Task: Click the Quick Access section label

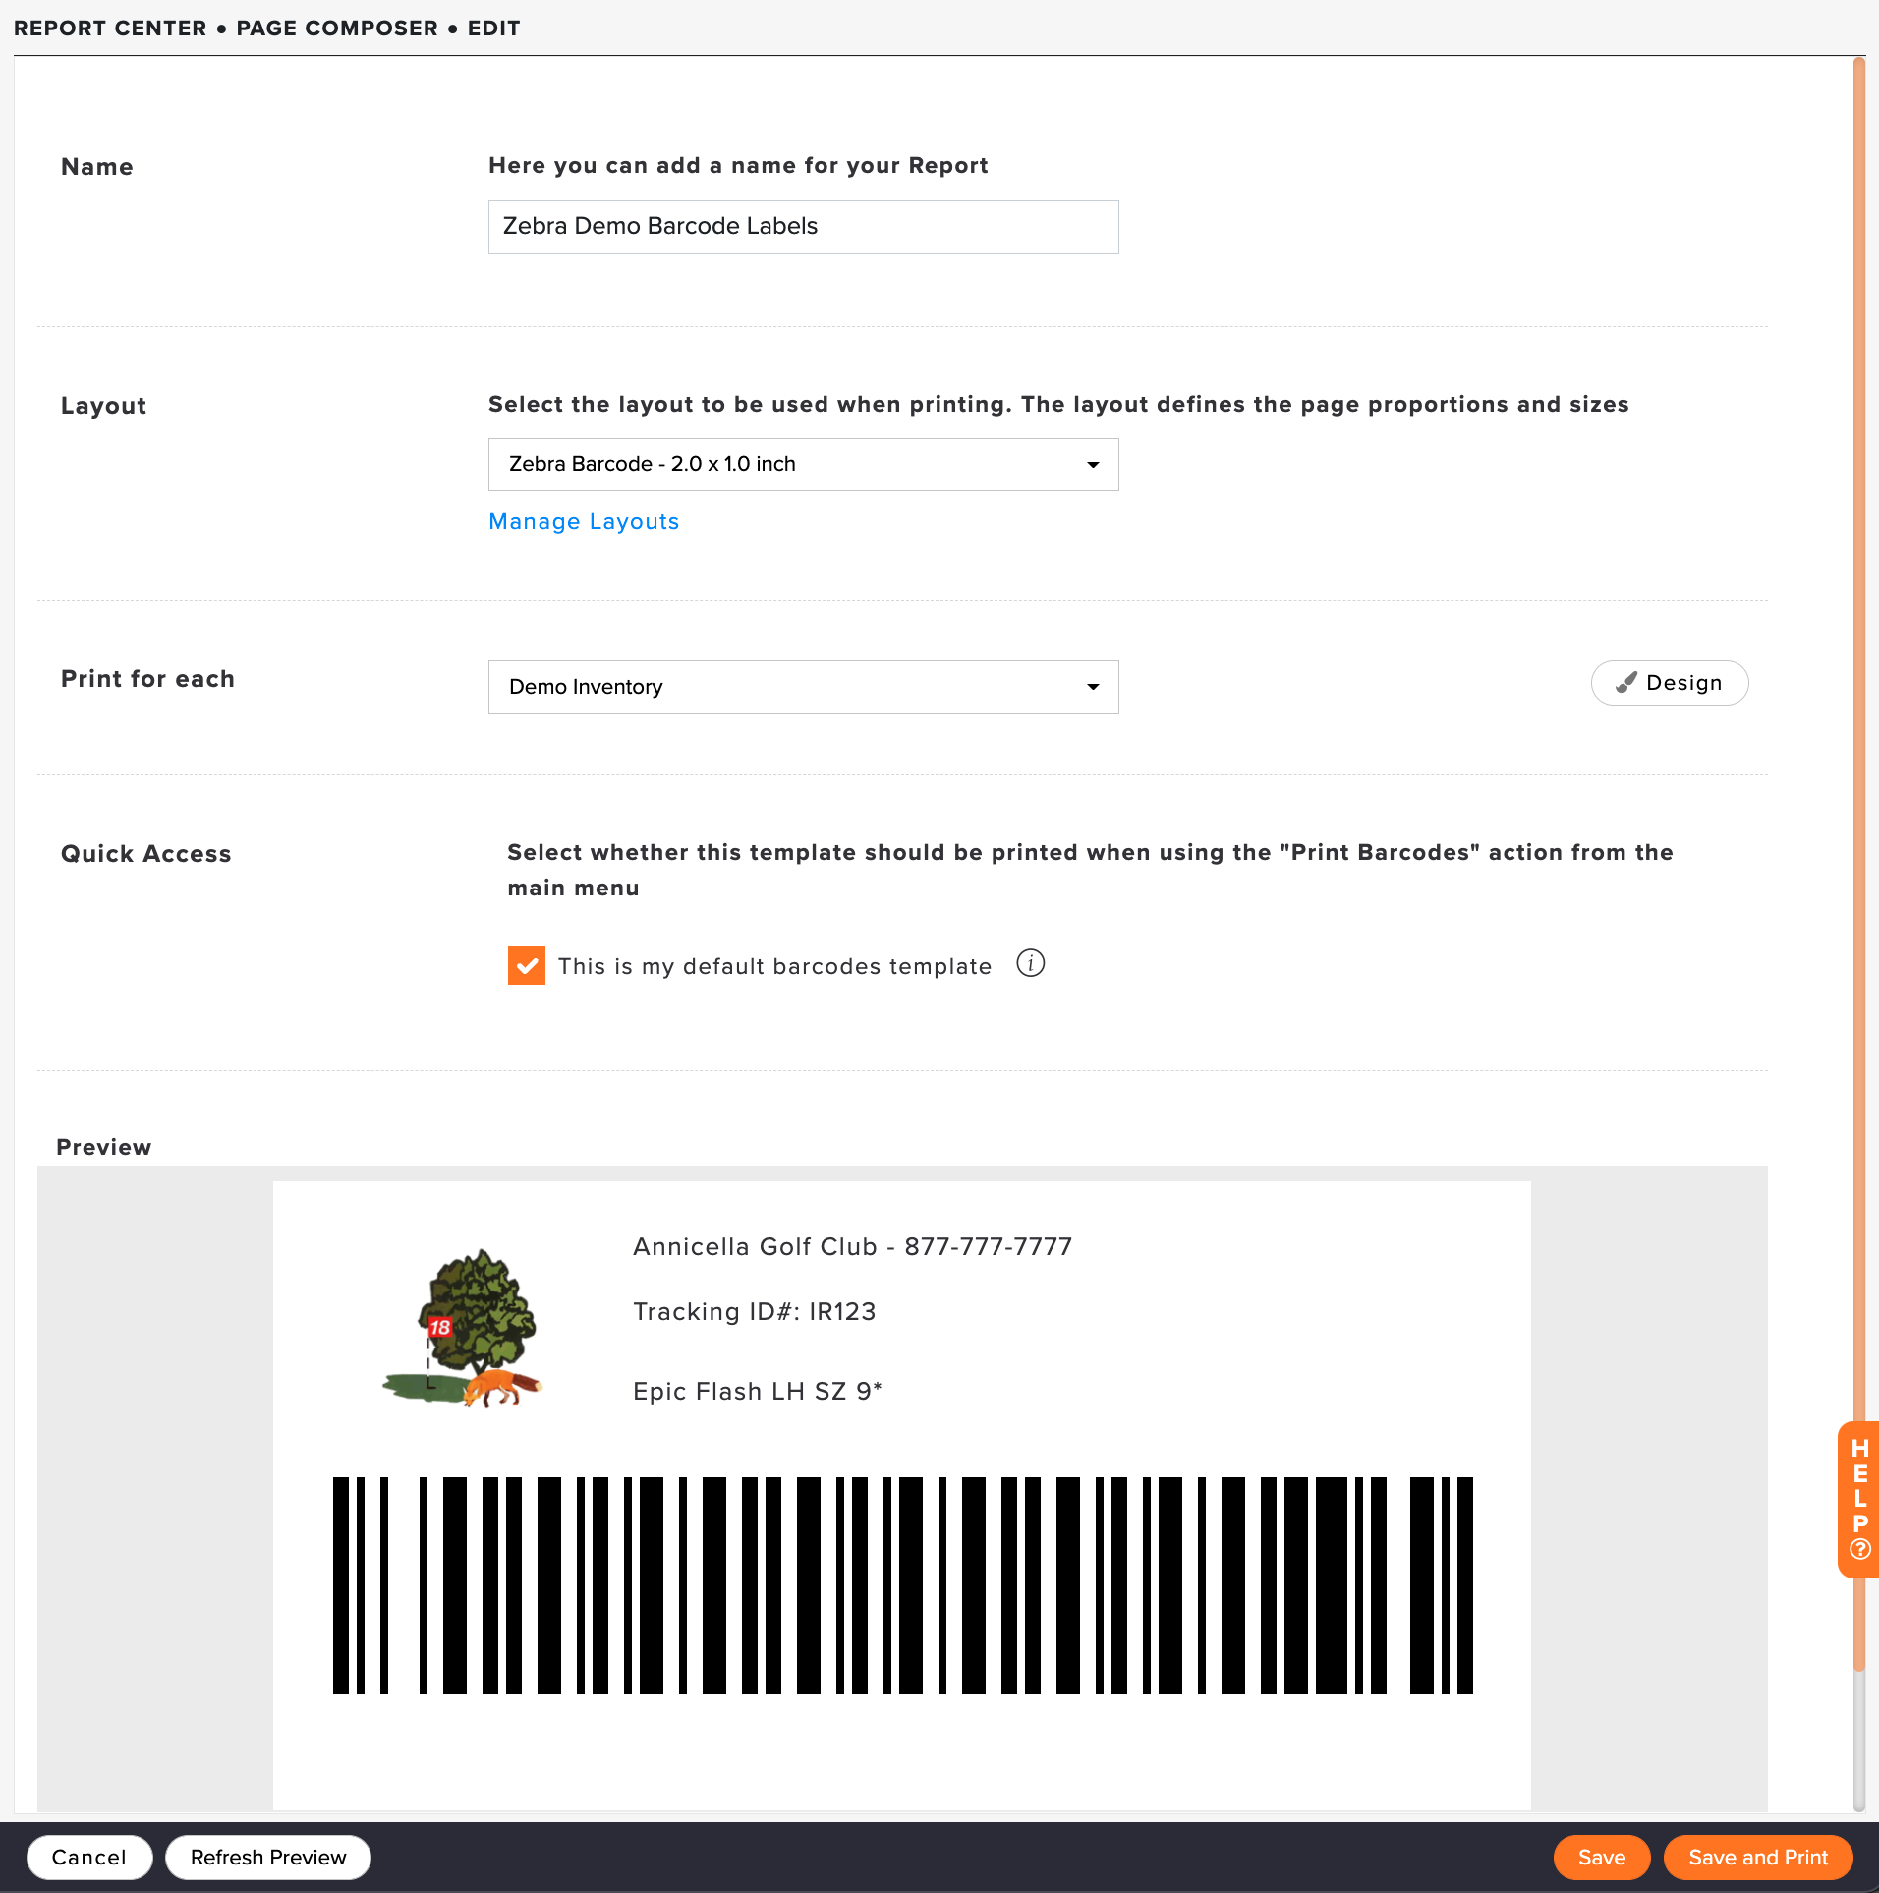Action: click(x=146, y=854)
